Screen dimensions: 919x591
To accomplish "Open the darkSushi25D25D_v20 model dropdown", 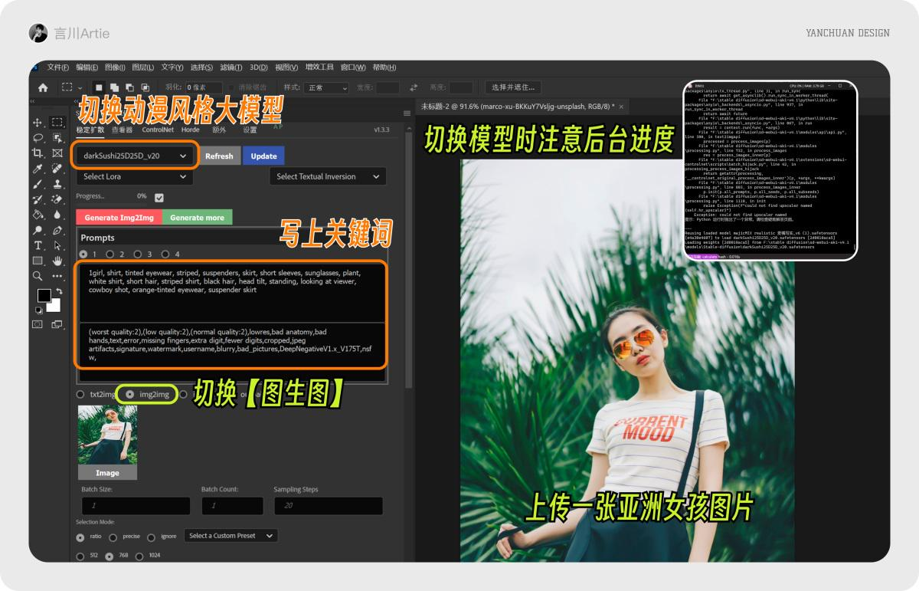I will tap(134, 155).
